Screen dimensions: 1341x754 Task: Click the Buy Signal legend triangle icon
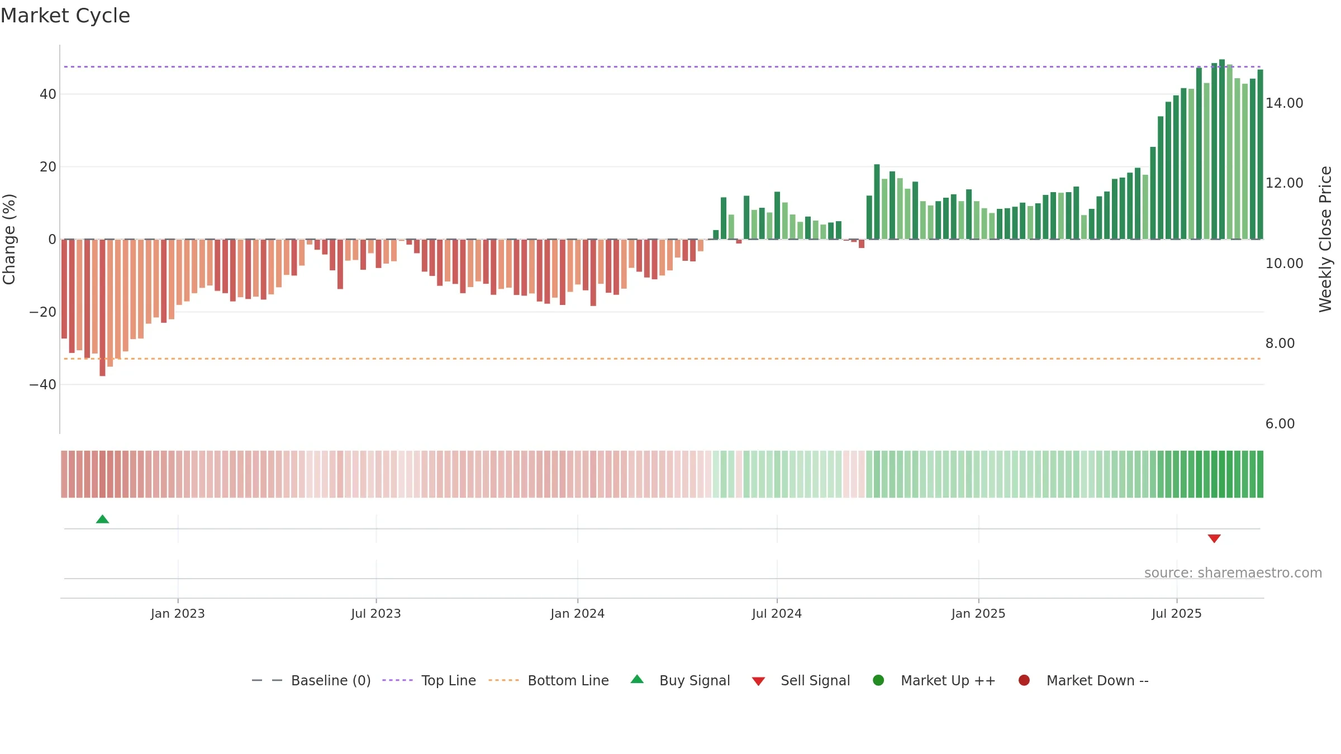tap(637, 680)
